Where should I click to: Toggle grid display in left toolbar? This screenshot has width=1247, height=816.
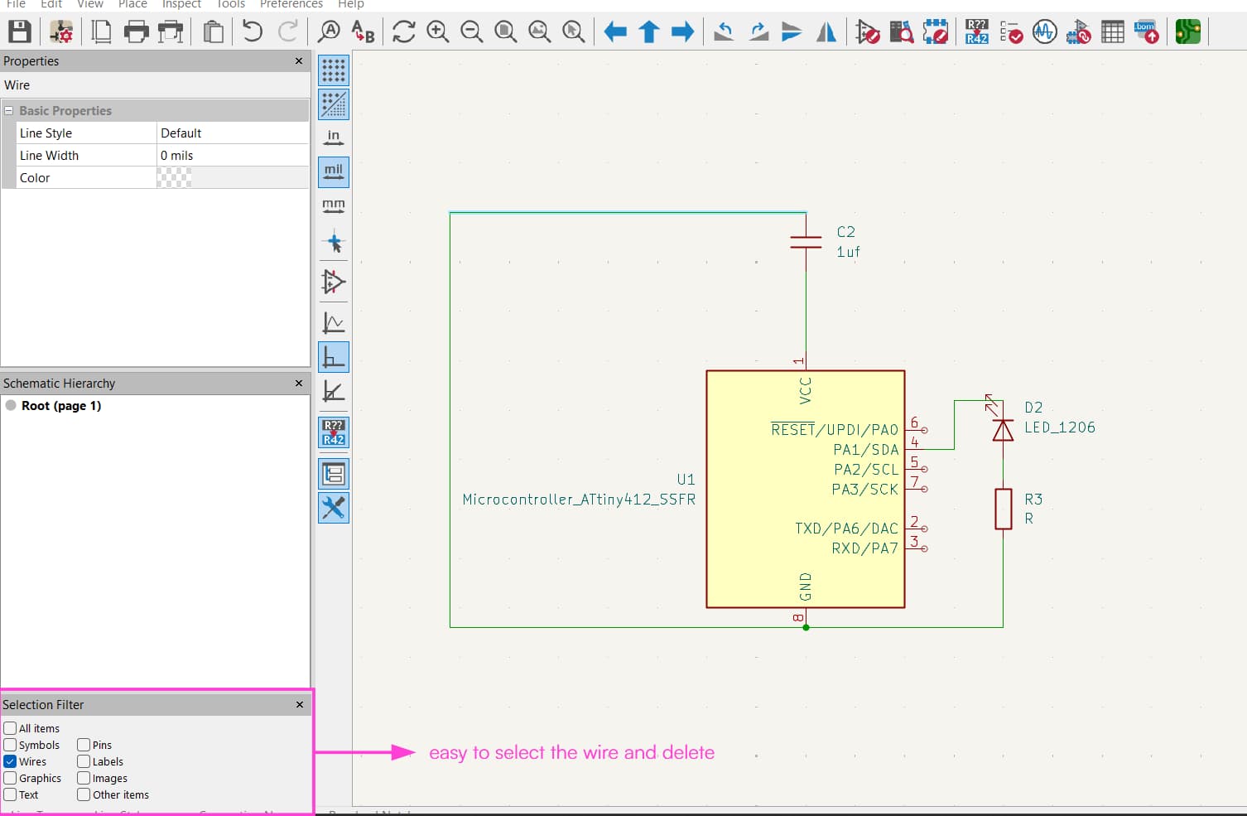point(333,70)
